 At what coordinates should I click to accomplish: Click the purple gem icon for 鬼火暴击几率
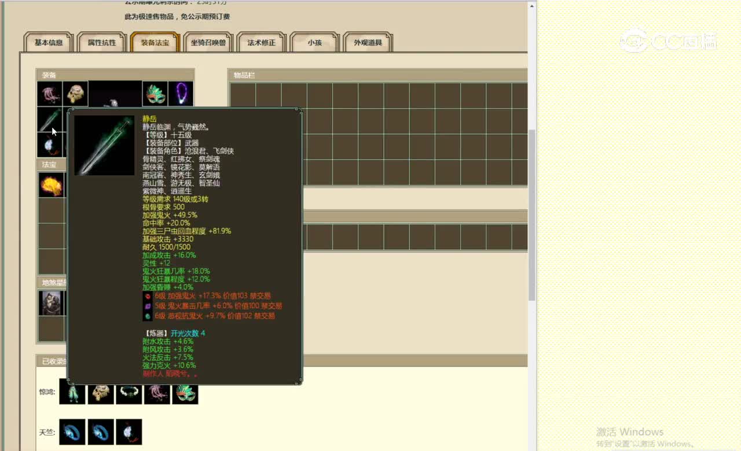click(148, 306)
